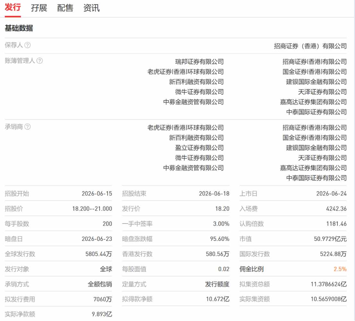Click the 承销方式 value 全额包销
The width and height of the screenshot is (355, 321).
100,284
